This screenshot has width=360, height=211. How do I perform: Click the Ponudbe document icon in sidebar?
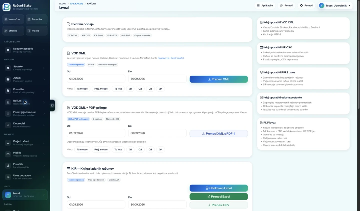click(8, 91)
